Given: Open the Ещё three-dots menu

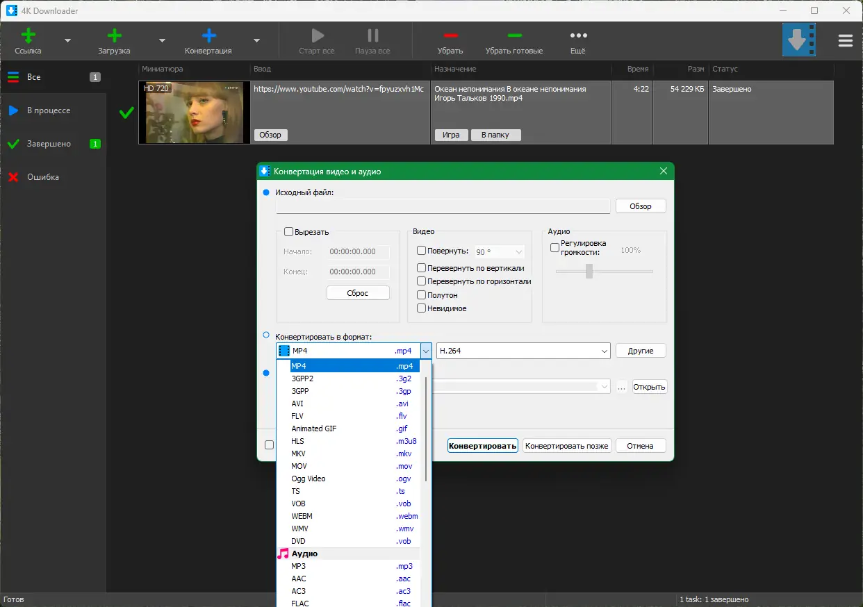Looking at the screenshot, I should [578, 36].
